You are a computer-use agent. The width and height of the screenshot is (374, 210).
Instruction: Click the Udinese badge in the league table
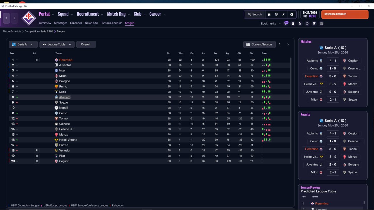pyautogui.click(x=56, y=124)
